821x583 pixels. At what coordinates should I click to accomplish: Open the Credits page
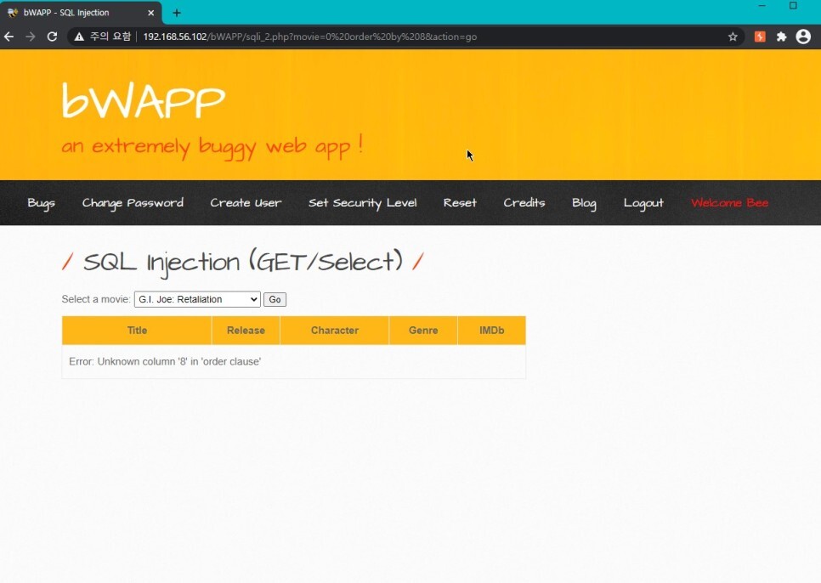pos(524,203)
